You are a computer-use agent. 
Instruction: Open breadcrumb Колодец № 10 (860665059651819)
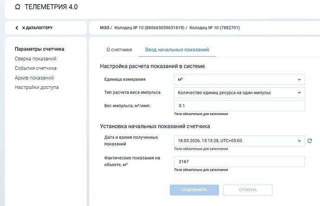click(149, 28)
